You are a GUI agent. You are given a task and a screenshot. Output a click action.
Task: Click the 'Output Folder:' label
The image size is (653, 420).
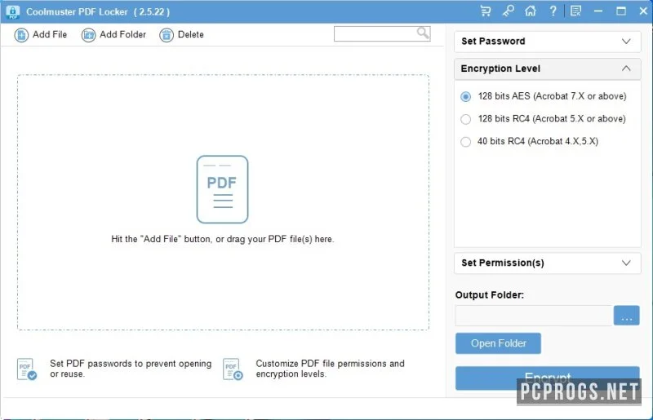coord(489,295)
